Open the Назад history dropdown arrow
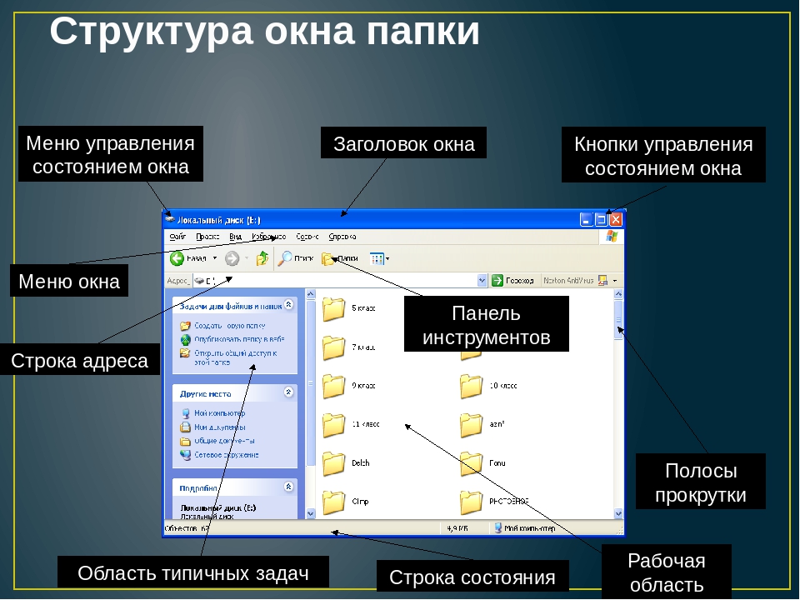The width and height of the screenshot is (800, 600). tap(215, 258)
